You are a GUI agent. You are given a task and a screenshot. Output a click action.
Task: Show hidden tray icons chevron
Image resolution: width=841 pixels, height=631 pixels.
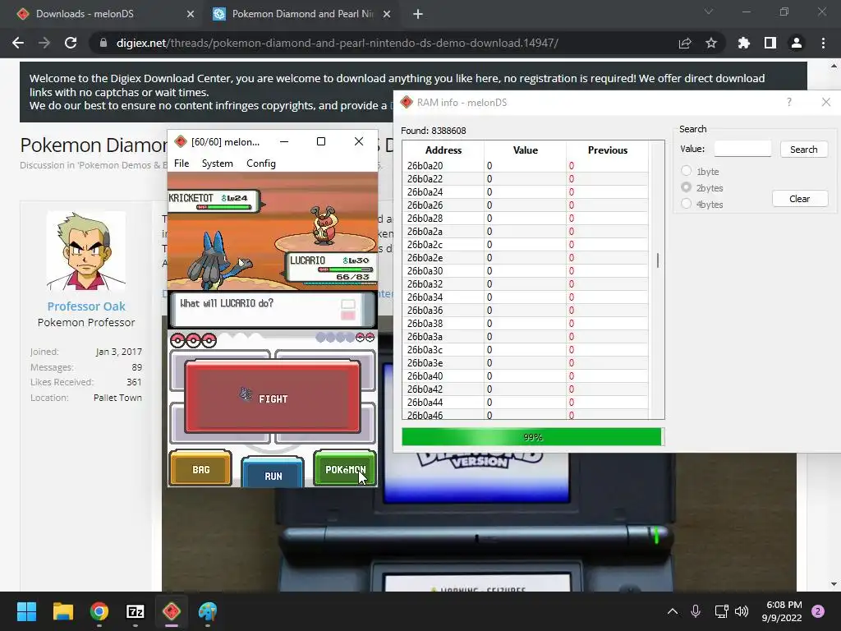(x=672, y=611)
